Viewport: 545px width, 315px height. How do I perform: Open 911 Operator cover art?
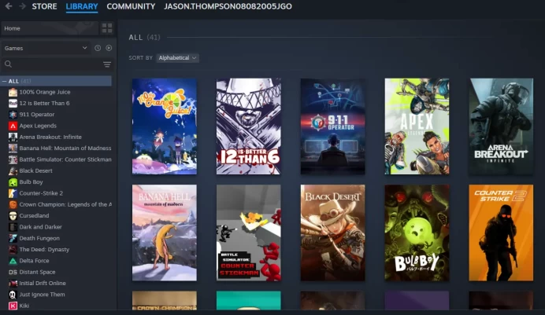[332, 126]
